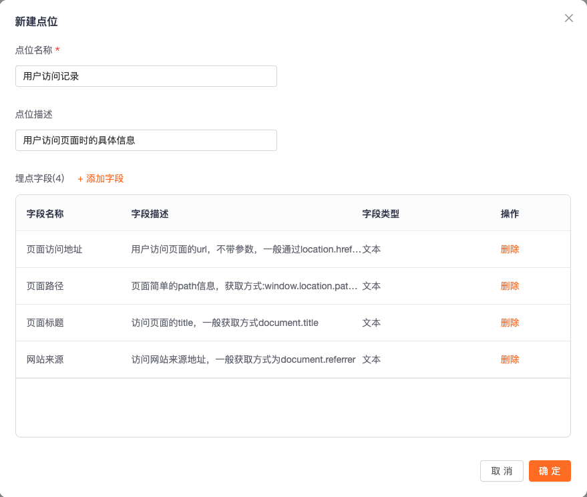Delete the 页面标题 field row
The width and height of the screenshot is (587, 497).
(510, 323)
